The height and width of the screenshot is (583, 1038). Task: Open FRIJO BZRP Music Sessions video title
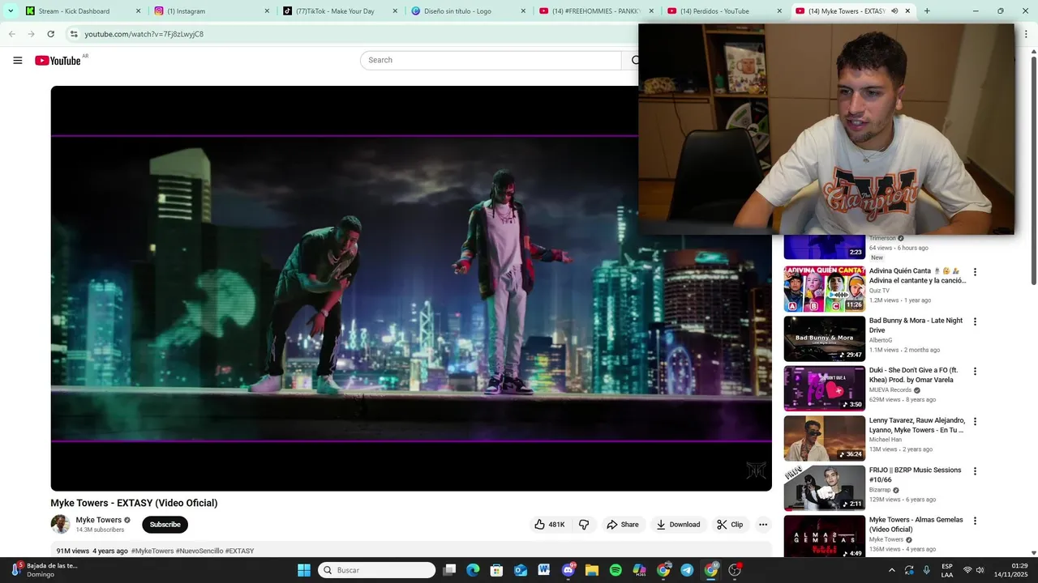pyautogui.click(x=915, y=474)
